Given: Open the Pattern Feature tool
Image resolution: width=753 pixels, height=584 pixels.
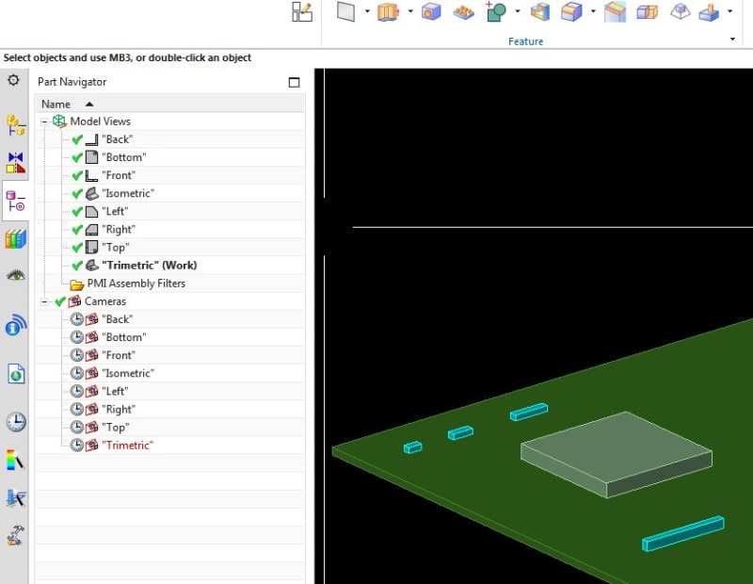Looking at the screenshot, I should pos(463,12).
